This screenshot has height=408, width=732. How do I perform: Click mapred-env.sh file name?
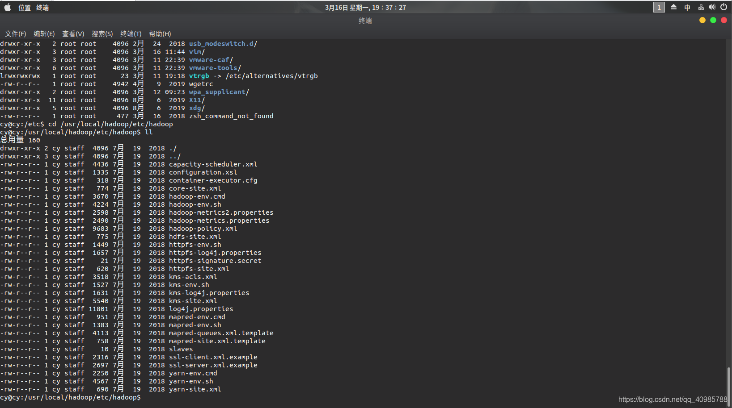coord(195,325)
